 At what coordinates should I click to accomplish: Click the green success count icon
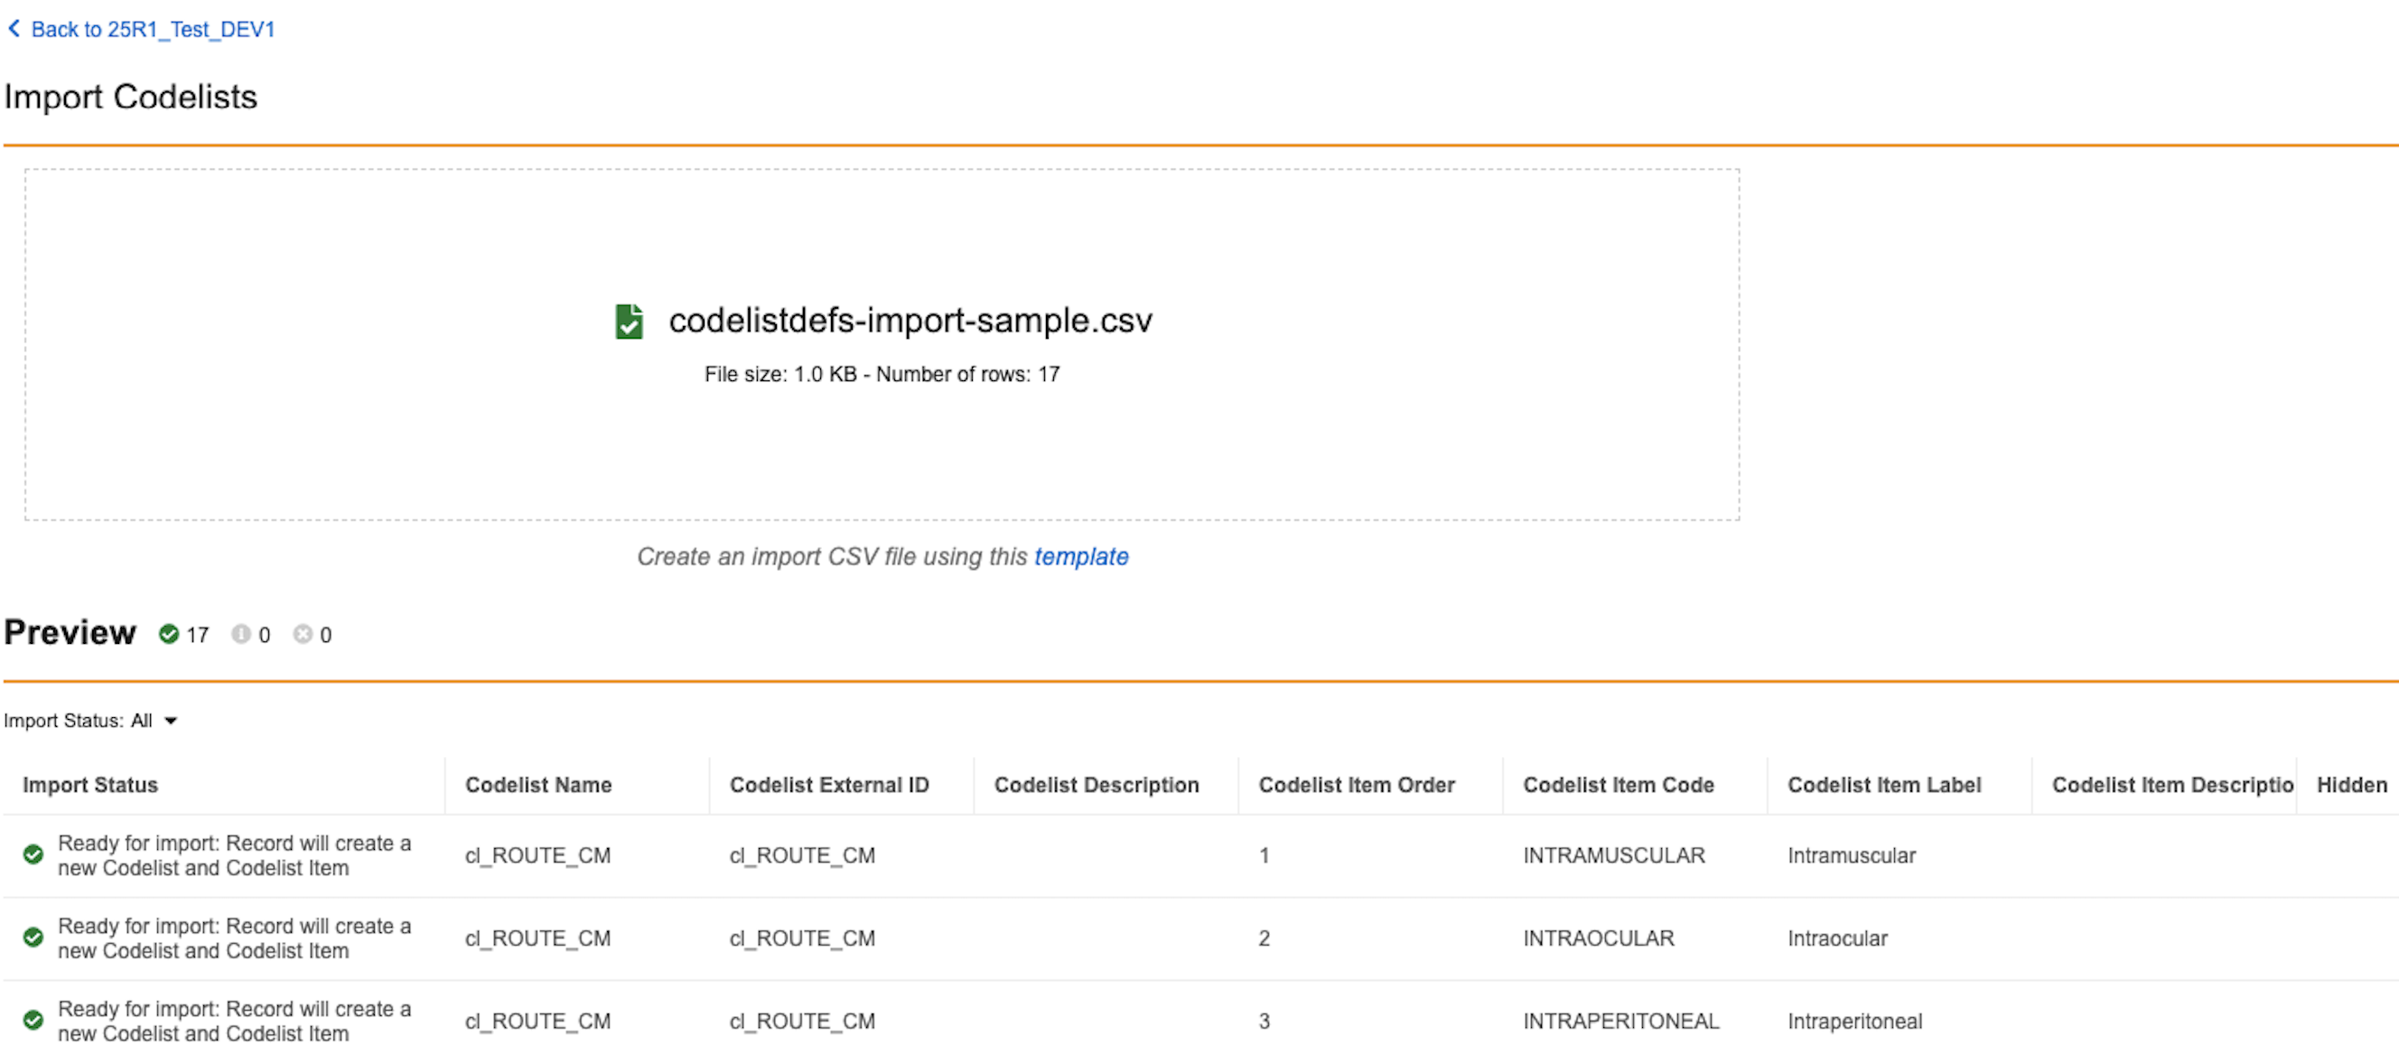click(x=169, y=634)
